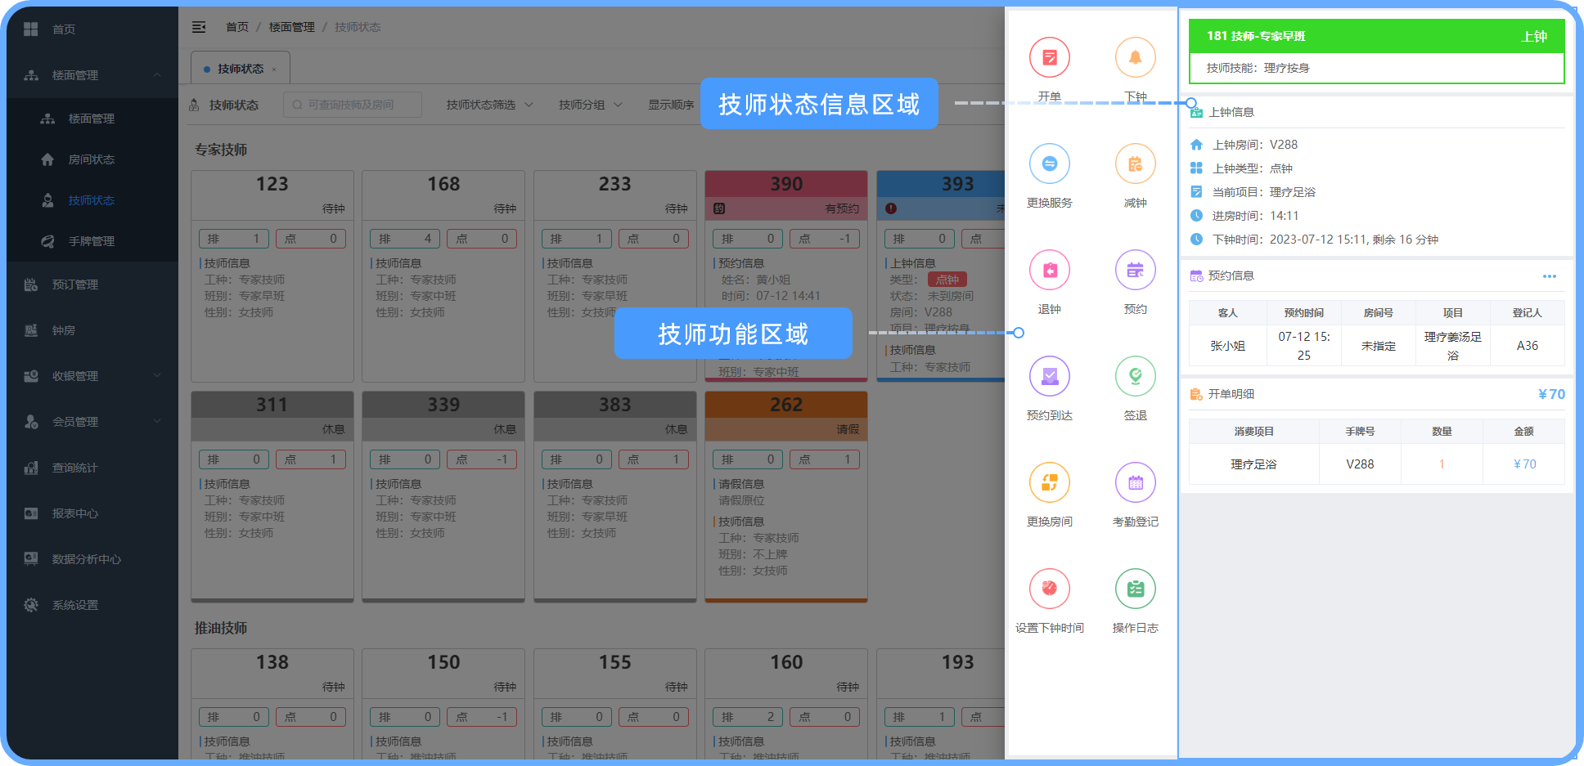Viewport: 1584px width, 766px height.
Task: Click the 系统设置 gear icon
Action: coord(31,605)
